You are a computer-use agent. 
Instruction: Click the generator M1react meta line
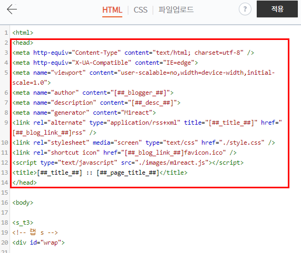(84, 113)
